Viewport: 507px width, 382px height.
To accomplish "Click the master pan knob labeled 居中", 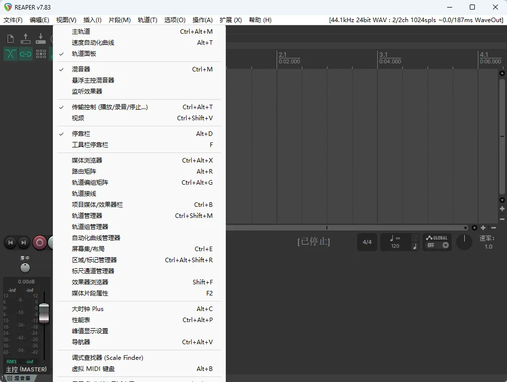I will (25, 268).
